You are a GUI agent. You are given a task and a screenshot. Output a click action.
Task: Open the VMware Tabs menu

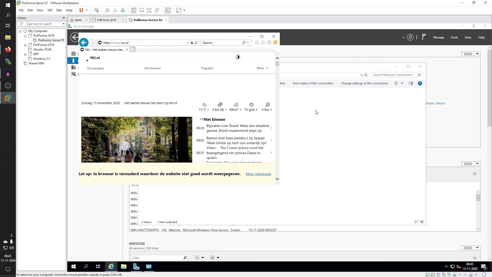59,10
